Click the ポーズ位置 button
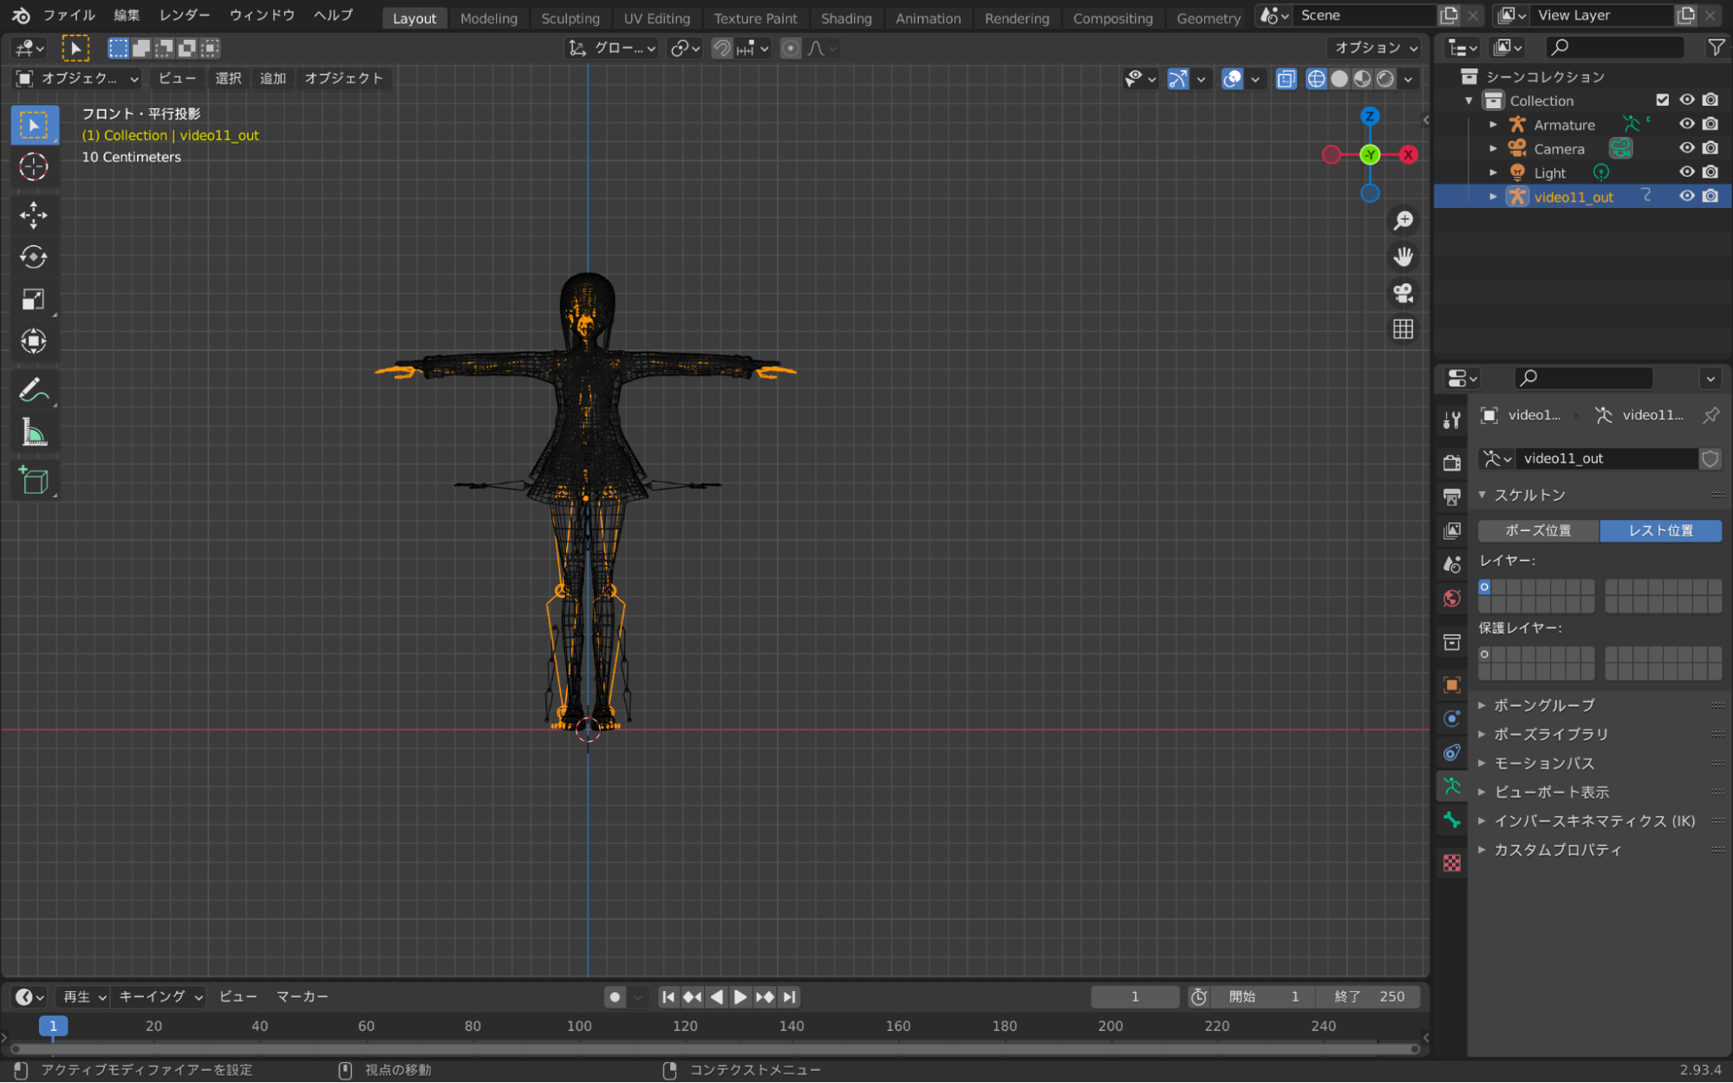Image resolution: width=1733 pixels, height=1083 pixels. (1538, 530)
